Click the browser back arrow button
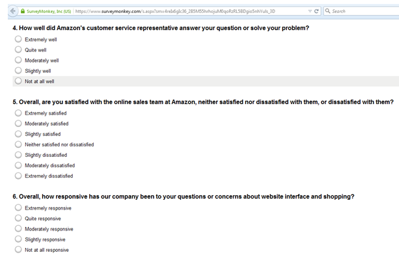The width and height of the screenshot is (399, 261). (13, 11)
